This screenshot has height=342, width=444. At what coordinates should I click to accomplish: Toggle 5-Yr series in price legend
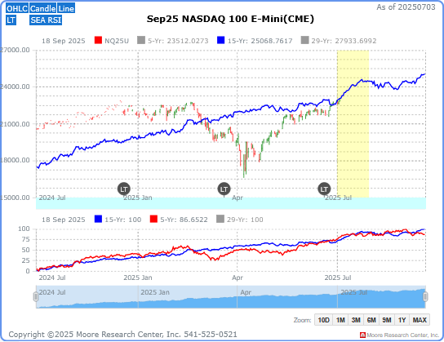[173, 41]
